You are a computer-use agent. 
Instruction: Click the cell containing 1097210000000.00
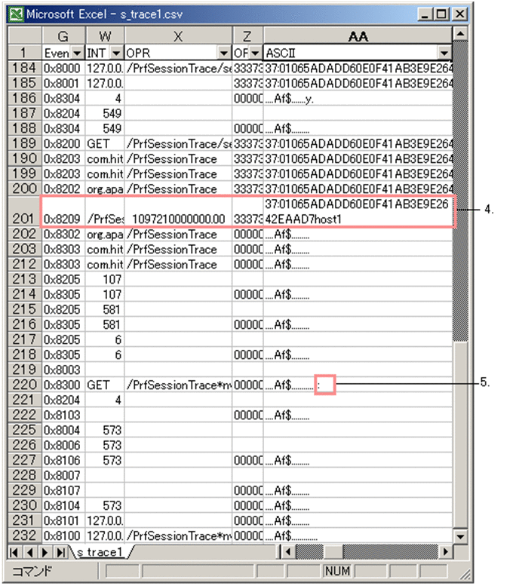click(178, 219)
